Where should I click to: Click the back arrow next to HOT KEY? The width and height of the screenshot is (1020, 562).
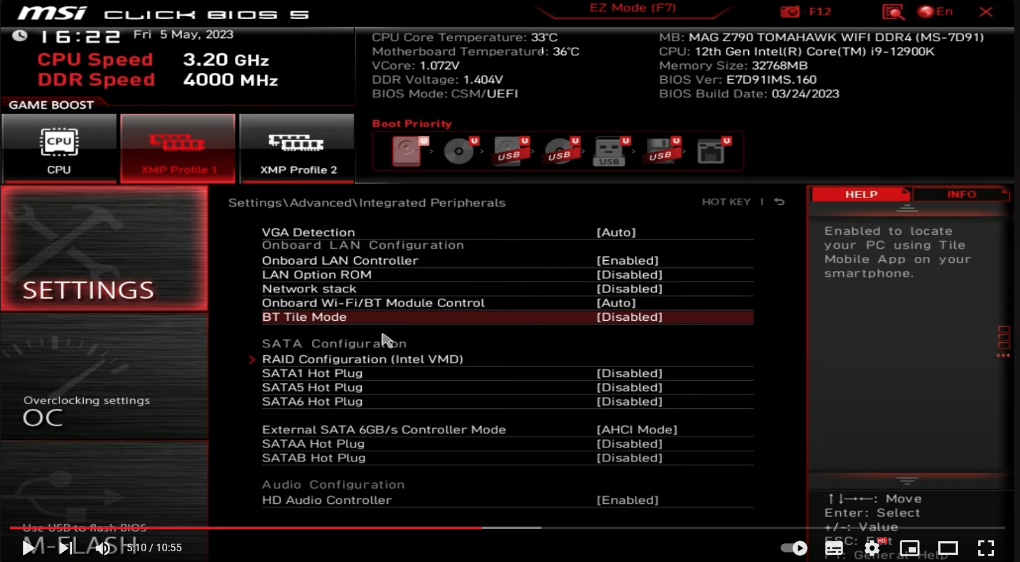[779, 202]
